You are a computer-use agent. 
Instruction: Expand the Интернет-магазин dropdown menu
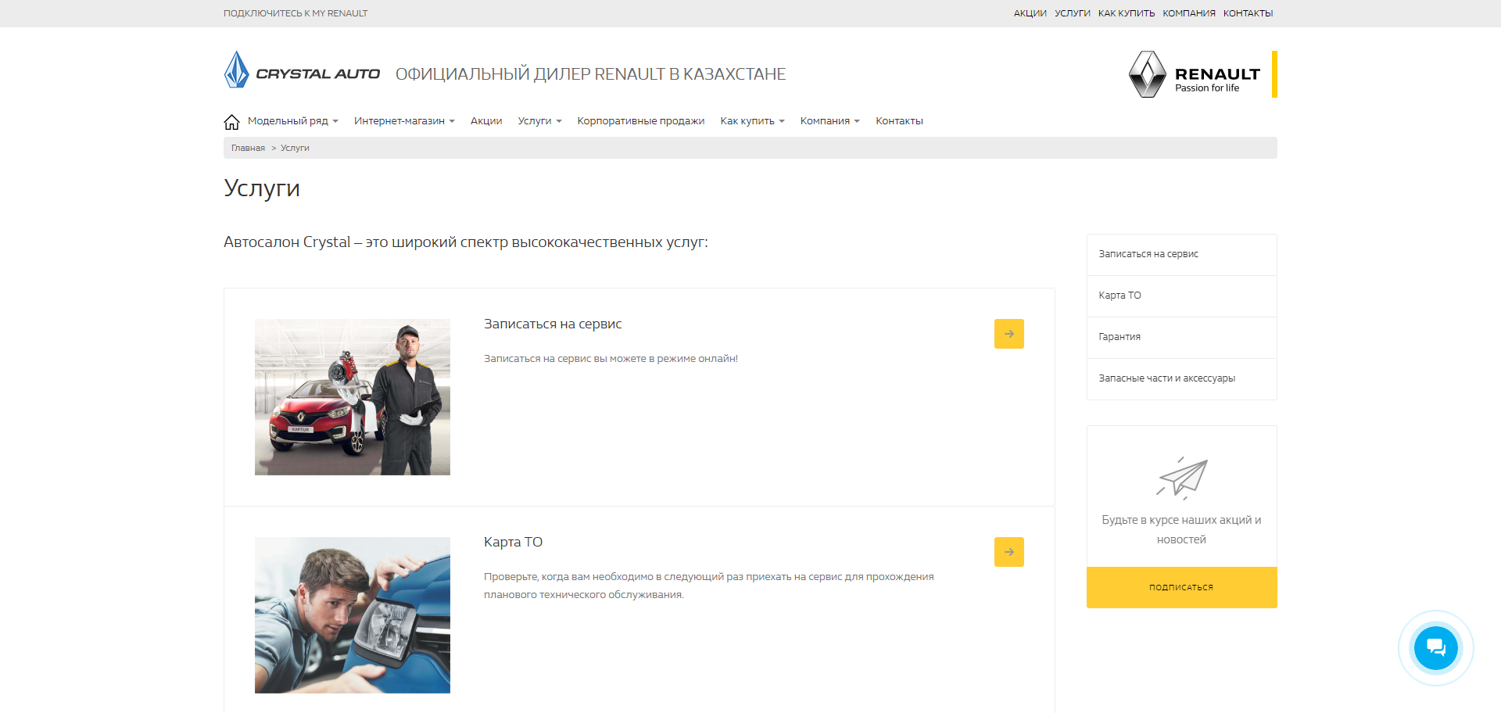click(404, 121)
